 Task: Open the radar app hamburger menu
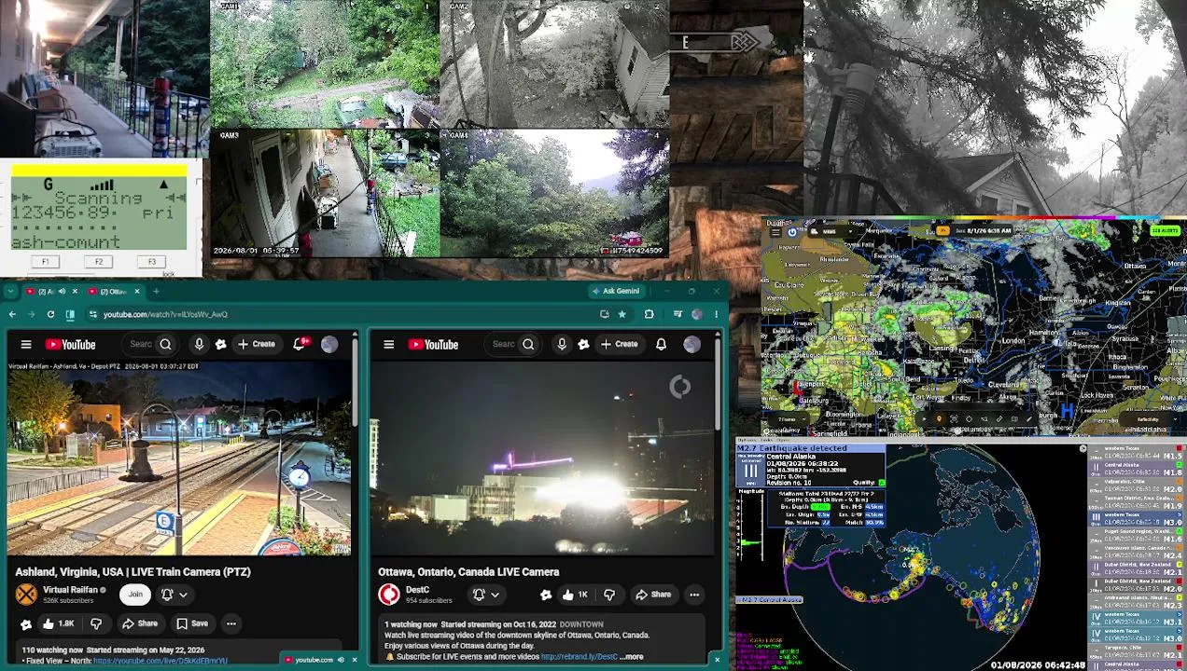point(776,232)
